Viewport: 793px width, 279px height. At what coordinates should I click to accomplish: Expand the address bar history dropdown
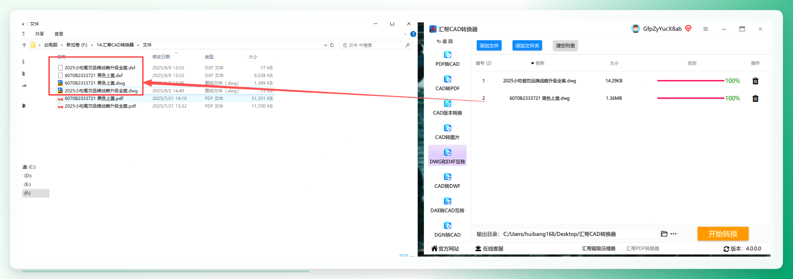click(325, 45)
